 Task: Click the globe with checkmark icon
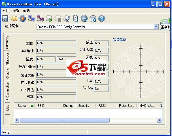(x=84, y=19)
